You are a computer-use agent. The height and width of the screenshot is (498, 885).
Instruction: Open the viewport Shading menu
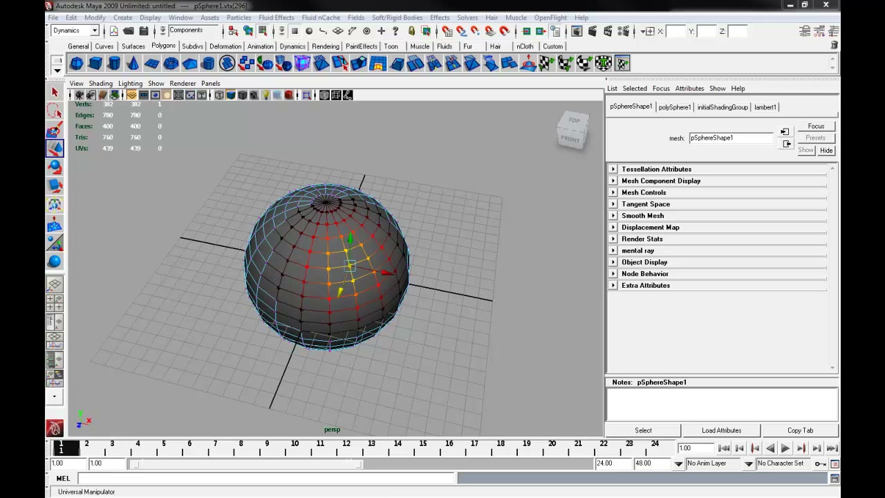coord(100,84)
